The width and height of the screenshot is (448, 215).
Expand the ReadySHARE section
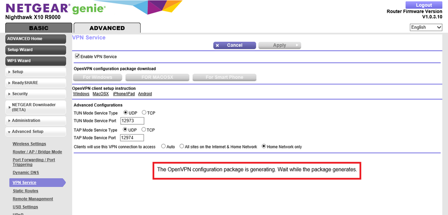click(36, 83)
